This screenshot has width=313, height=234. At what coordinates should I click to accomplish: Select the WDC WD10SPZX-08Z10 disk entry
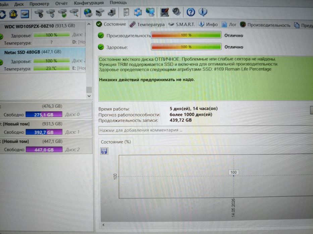(x=43, y=34)
